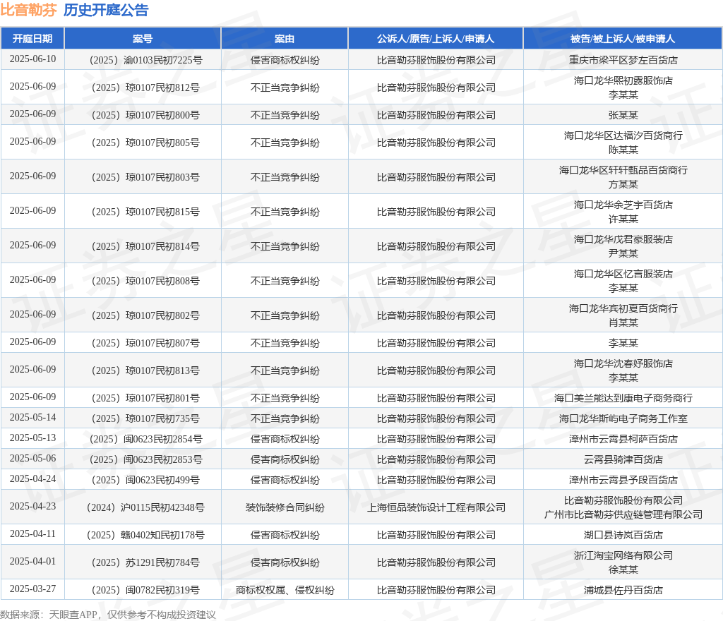Select case number (2025)琼0107民初813号
Image resolution: width=723 pixels, height=621 pixels.
coord(145,371)
